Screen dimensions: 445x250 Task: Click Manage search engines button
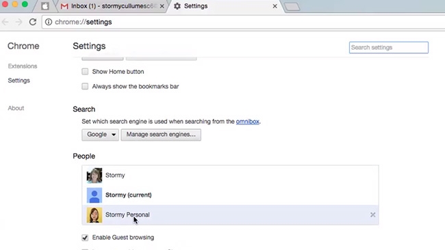pos(161,135)
